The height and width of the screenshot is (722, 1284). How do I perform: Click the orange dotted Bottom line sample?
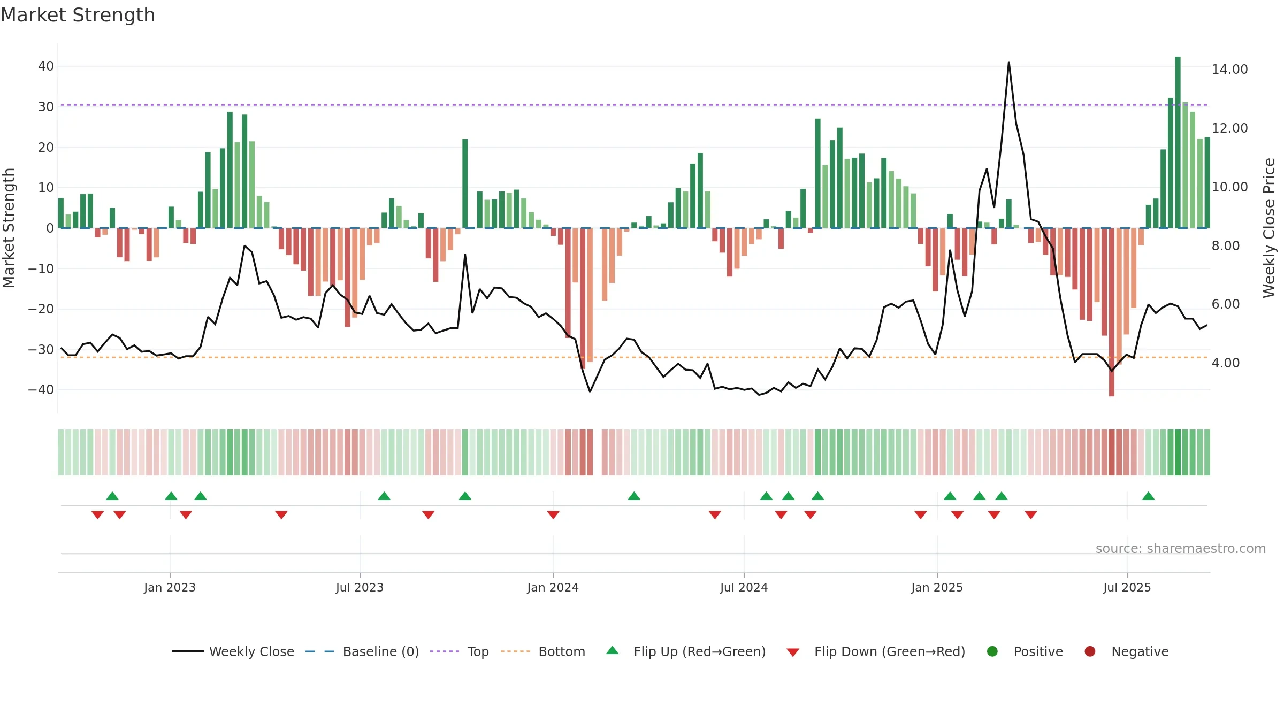pyautogui.click(x=515, y=651)
